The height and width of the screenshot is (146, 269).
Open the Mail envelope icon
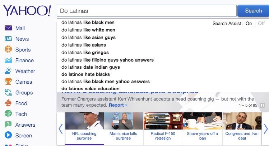pos(8,28)
